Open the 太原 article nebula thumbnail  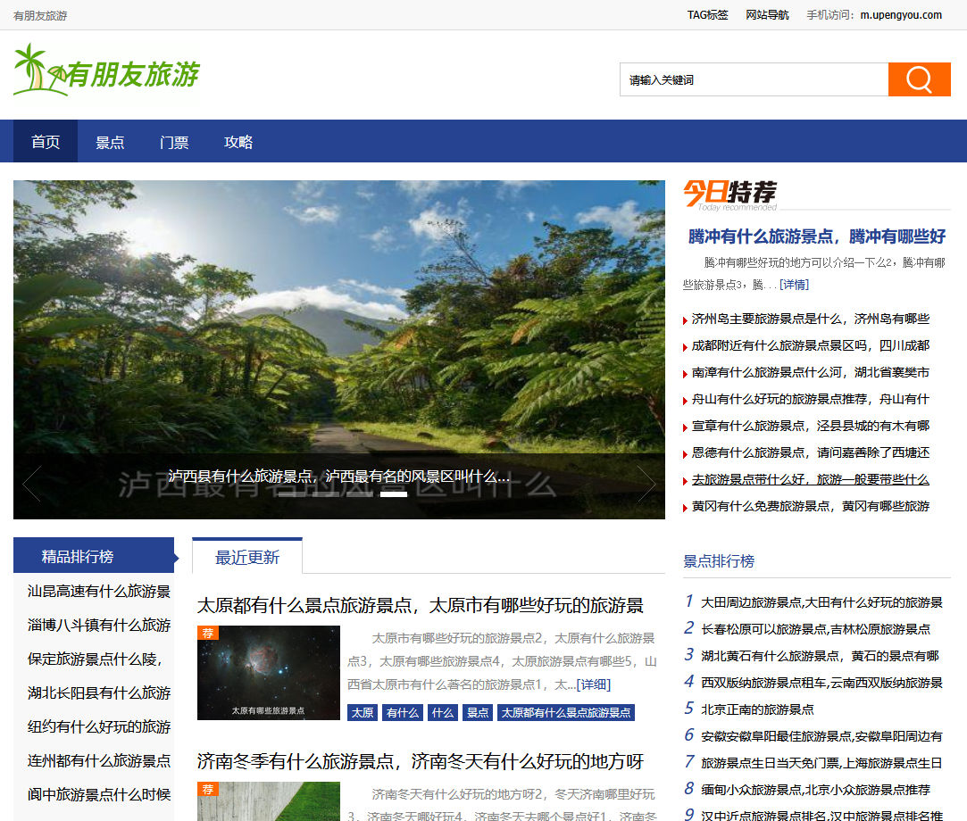click(x=268, y=672)
